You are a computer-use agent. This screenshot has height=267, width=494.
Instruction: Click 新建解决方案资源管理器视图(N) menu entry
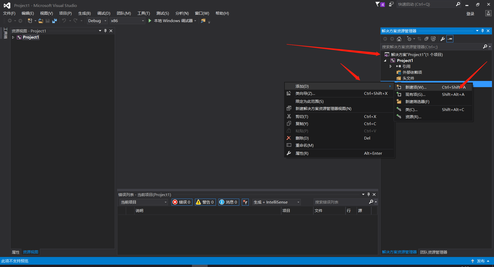[339, 109]
